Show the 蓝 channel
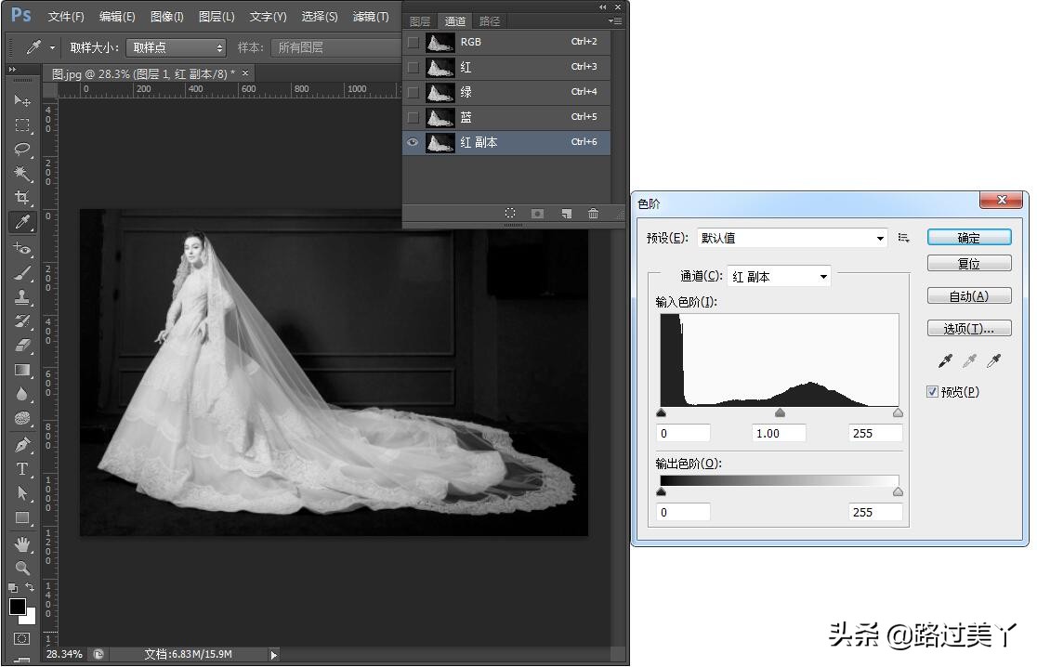Viewport: 1037px width, 667px height. [413, 118]
